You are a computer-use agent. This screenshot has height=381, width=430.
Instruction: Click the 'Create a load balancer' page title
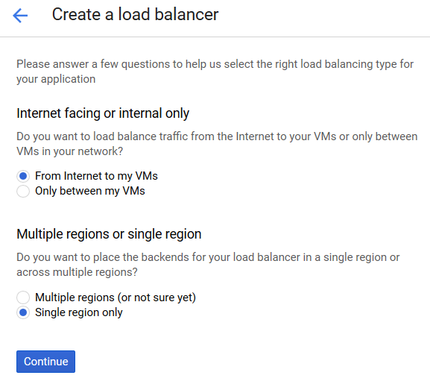click(135, 14)
